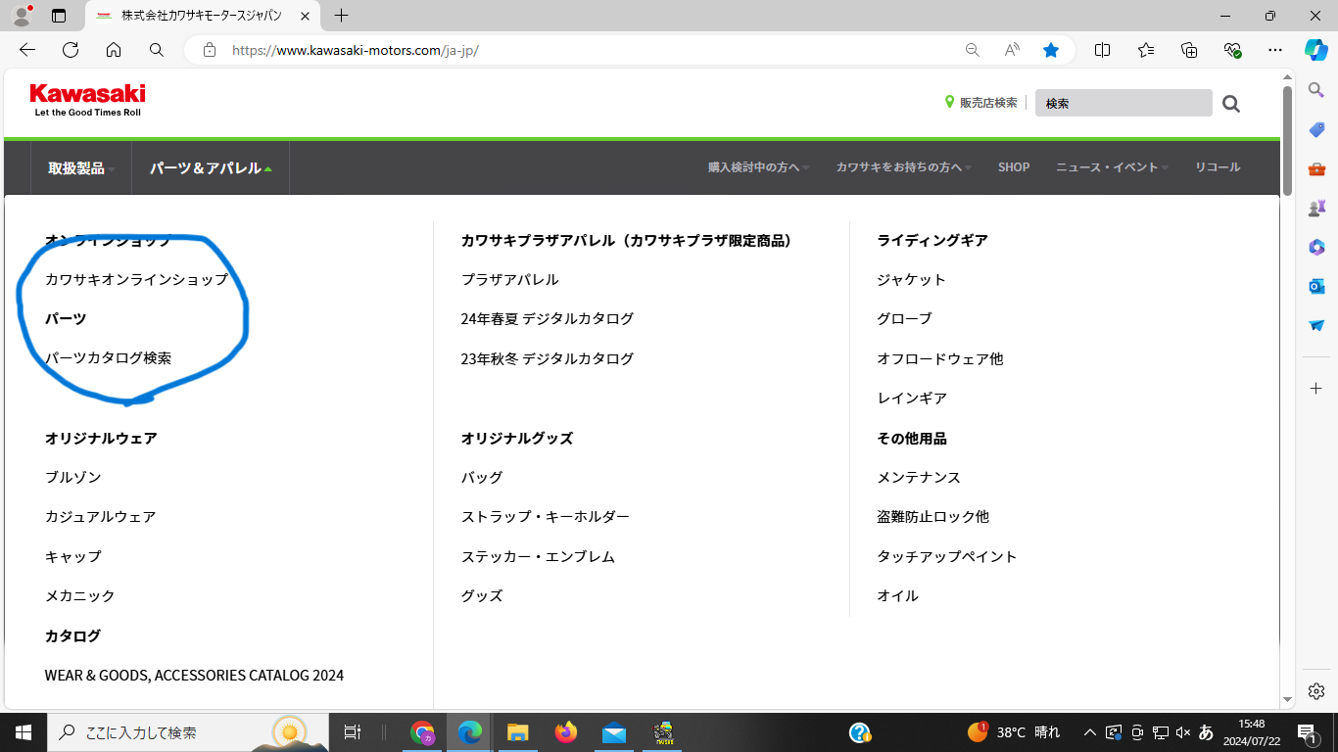Open ステッカー・エンブレム link
The image size is (1338, 752).
click(539, 556)
